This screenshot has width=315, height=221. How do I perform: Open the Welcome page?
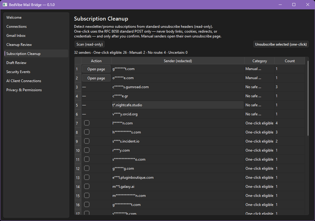click(x=36, y=18)
